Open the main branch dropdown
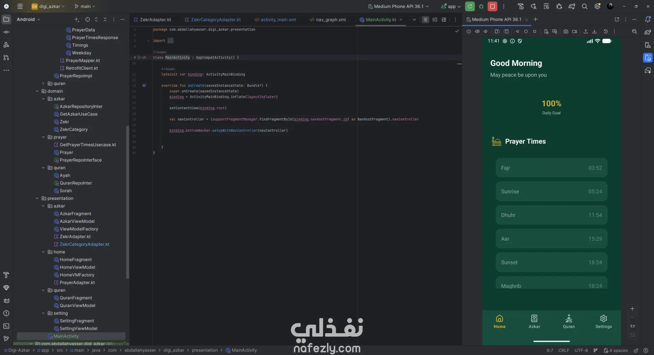This screenshot has height=355, width=654. 85,6
